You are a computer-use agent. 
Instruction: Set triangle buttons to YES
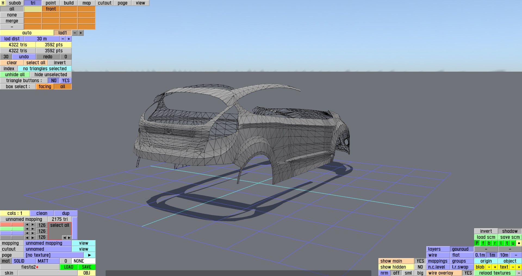click(66, 81)
